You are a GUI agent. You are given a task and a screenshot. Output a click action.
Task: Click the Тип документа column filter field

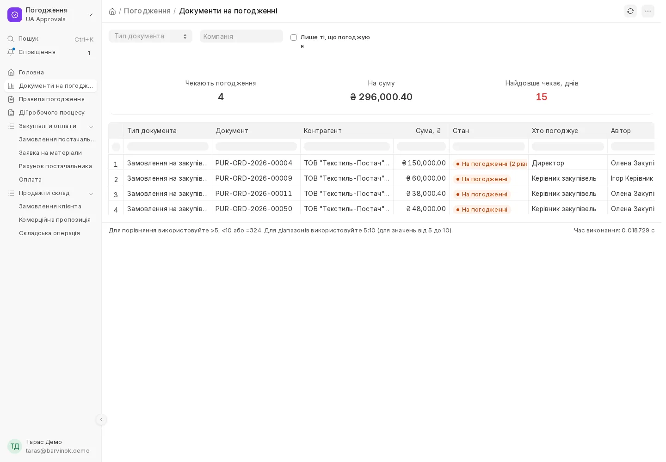pyautogui.click(x=168, y=146)
